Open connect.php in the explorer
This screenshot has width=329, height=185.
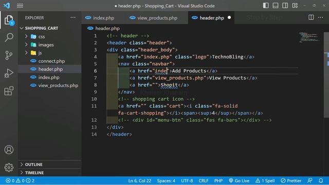(x=51, y=61)
